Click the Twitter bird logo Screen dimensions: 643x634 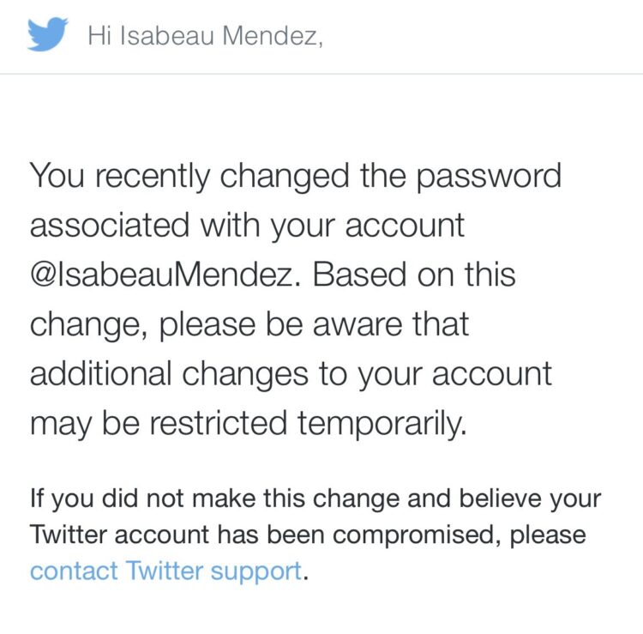pyautogui.click(x=49, y=34)
